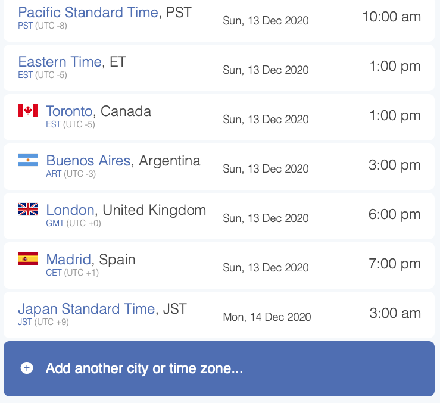Click the Canada flag icon
This screenshot has width=440, height=403.
(x=28, y=110)
